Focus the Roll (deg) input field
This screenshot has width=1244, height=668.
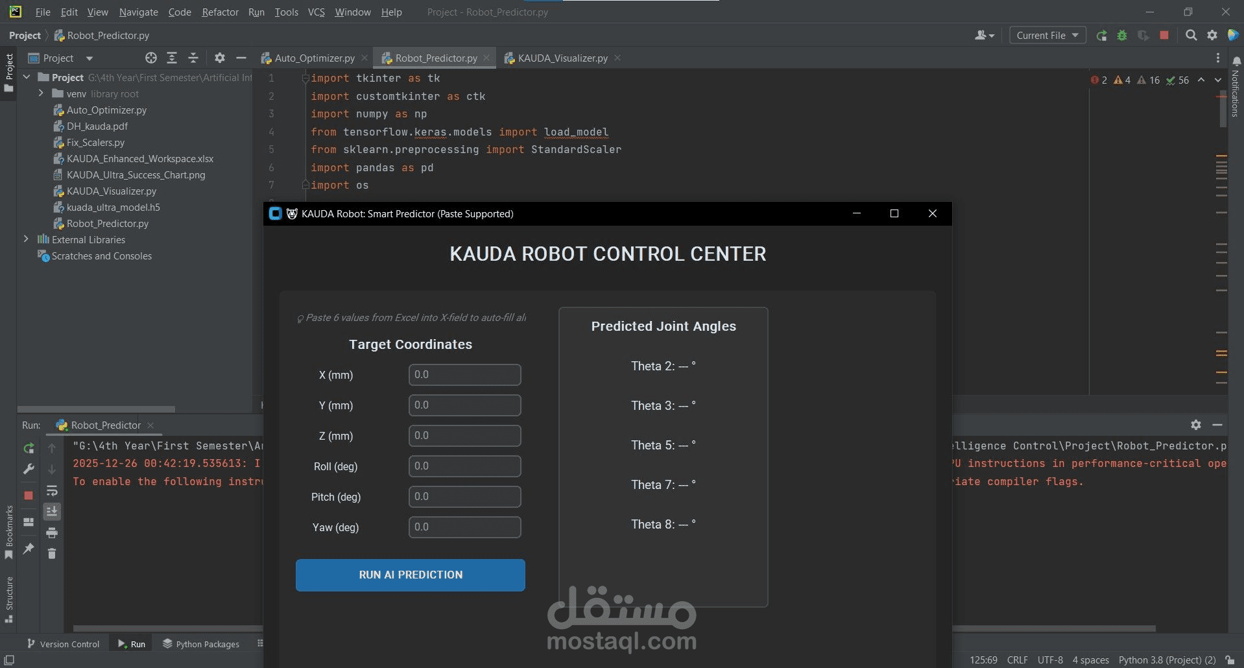tap(464, 466)
